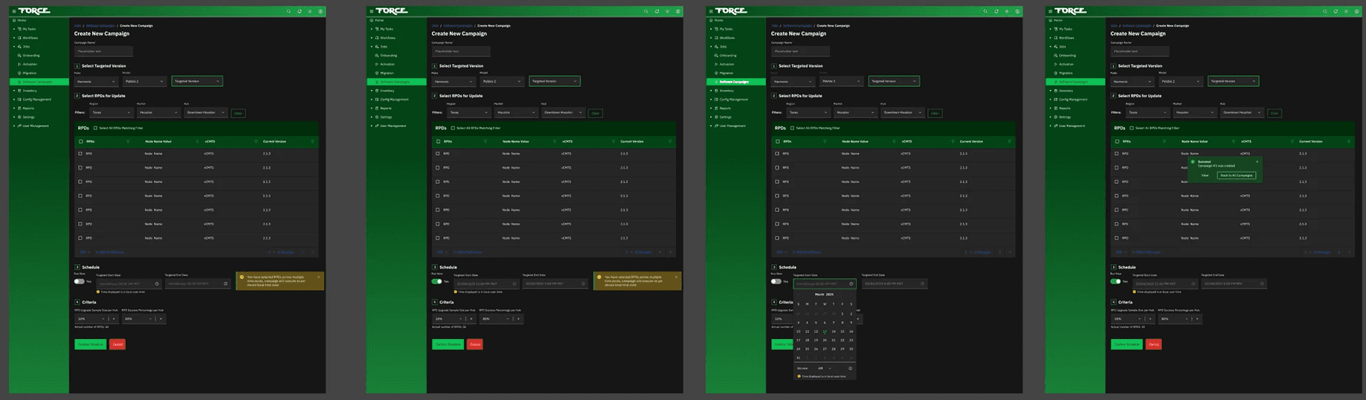Click Confirm Schedule button in the leftmost screen
Image resolution: width=1366 pixels, height=400 pixels.
(x=91, y=344)
